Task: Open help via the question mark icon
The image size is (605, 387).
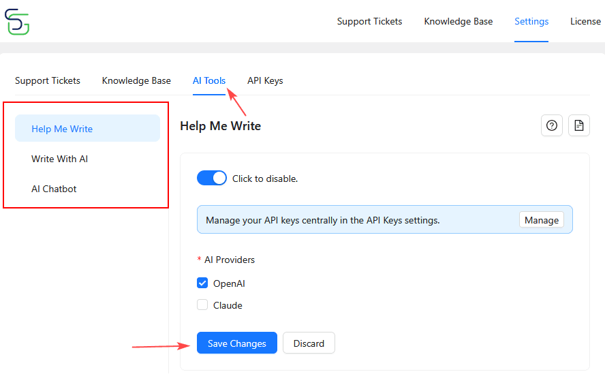Action: click(552, 125)
